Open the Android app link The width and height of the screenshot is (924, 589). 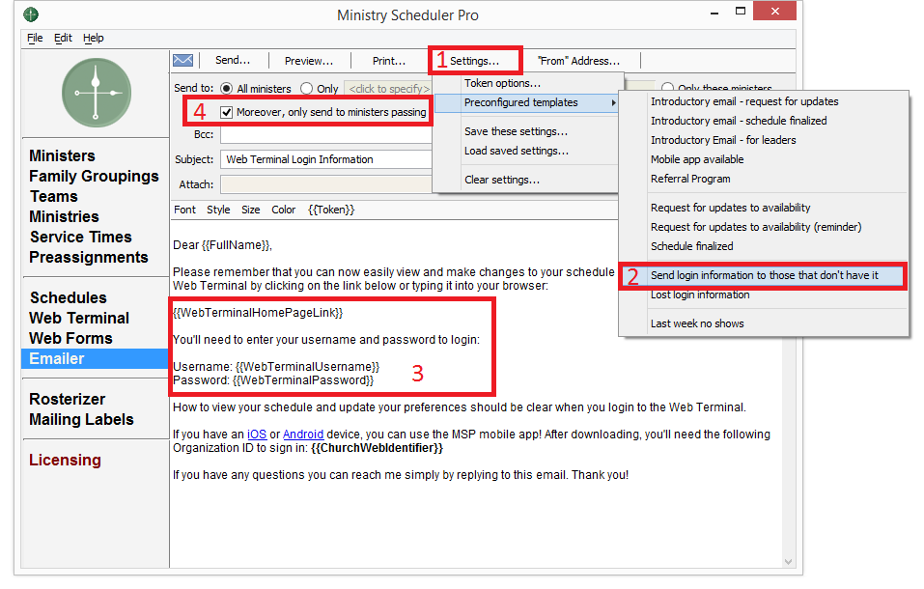click(x=303, y=435)
